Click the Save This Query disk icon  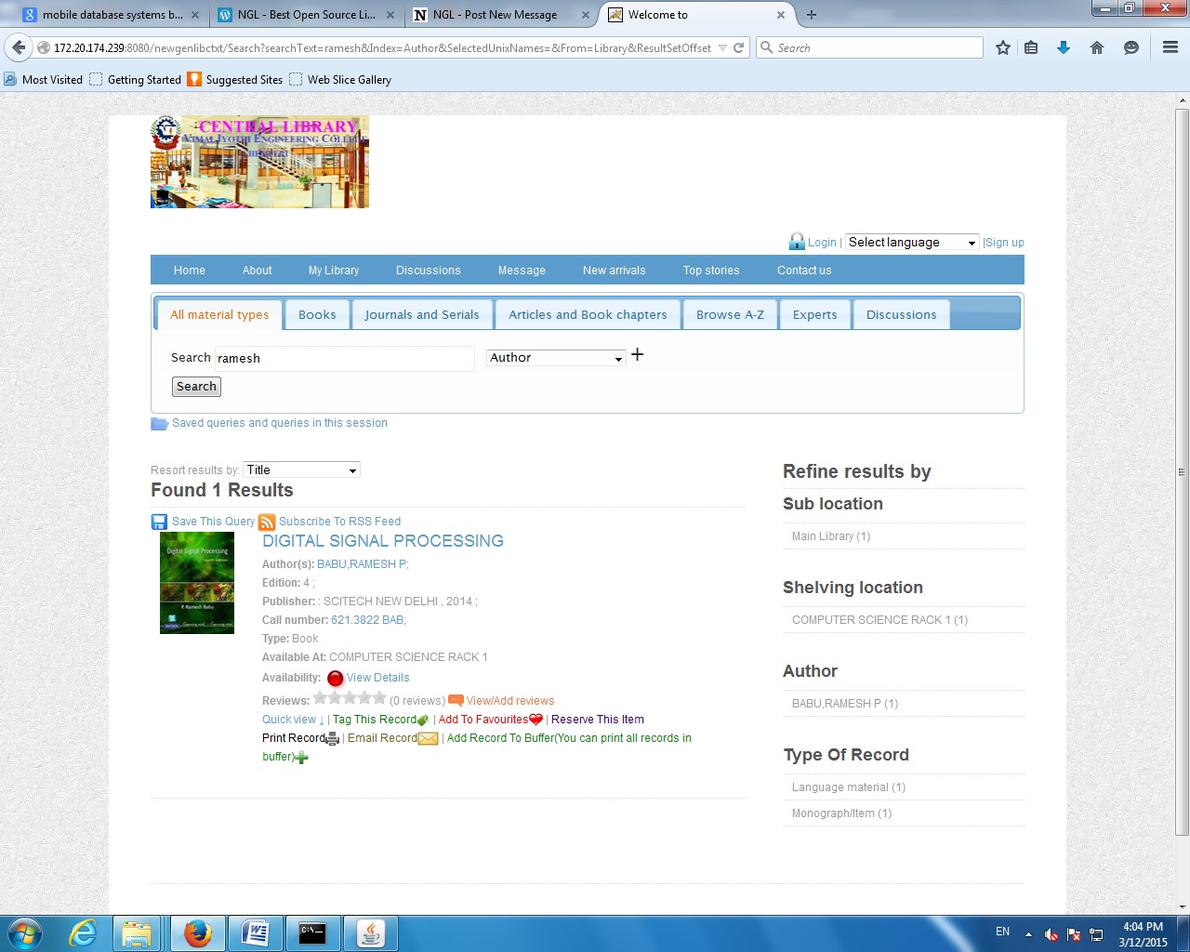coord(159,522)
